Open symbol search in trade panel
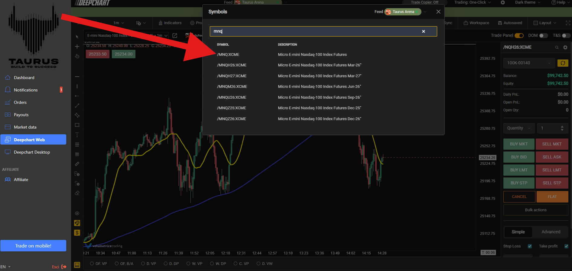Image resolution: width=572 pixels, height=271 pixels. pyautogui.click(x=557, y=47)
